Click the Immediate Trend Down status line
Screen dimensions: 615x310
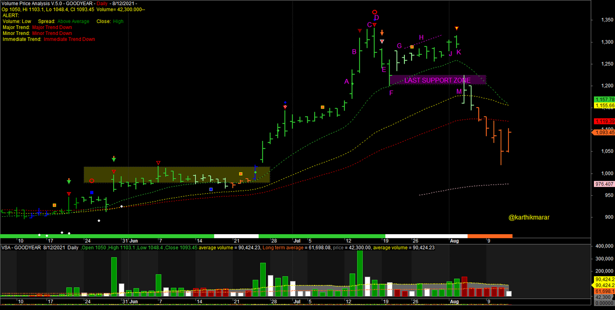pyautogui.click(x=49, y=39)
